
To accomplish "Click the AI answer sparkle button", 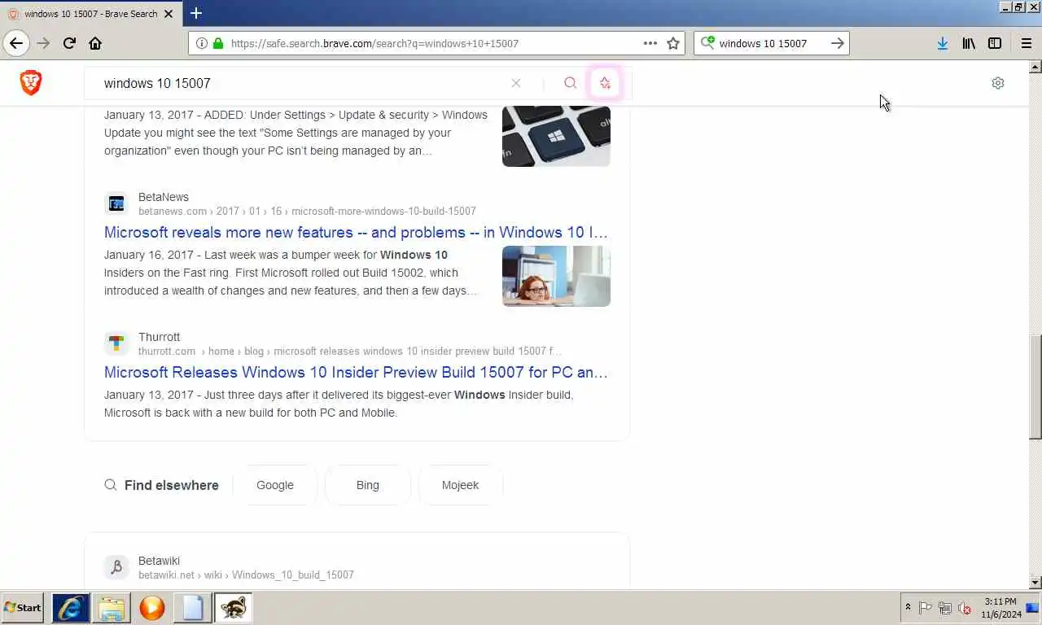I will click(x=605, y=83).
